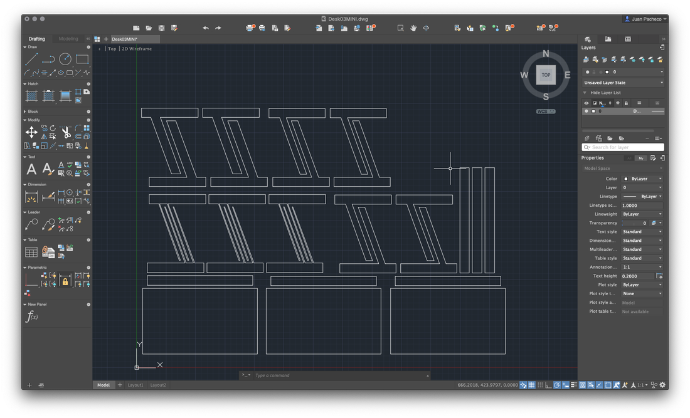Open the Pan hand tool in toolbar
This screenshot has width=690, height=418.
pos(413,28)
